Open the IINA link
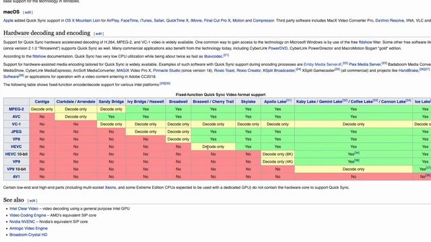 point(410,21)
